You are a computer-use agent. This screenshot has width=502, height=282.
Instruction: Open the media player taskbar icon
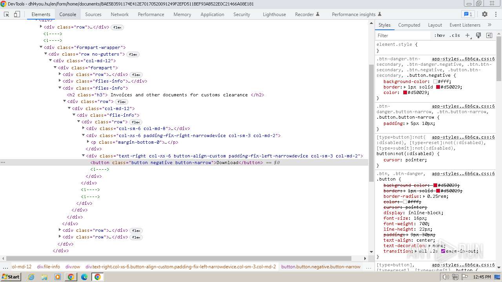click(x=58, y=277)
